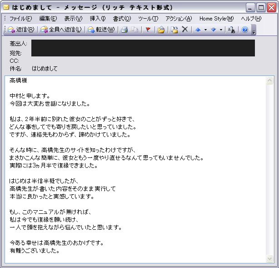Expand the toolbar options chevron
Screen dimensions: 279x268
254,30
